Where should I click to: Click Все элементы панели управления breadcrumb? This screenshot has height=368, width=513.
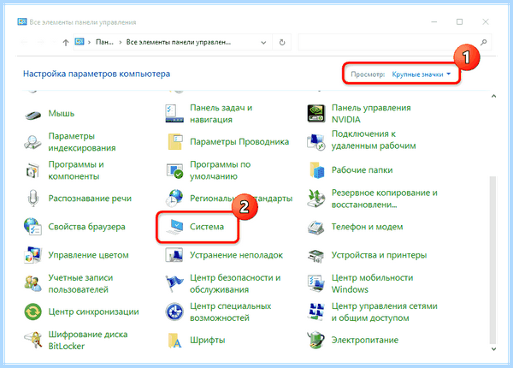tap(179, 42)
